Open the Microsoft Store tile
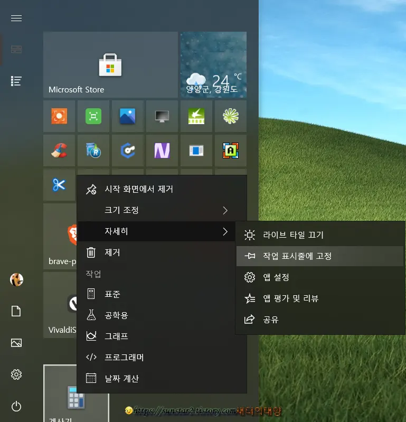 pos(110,64)
